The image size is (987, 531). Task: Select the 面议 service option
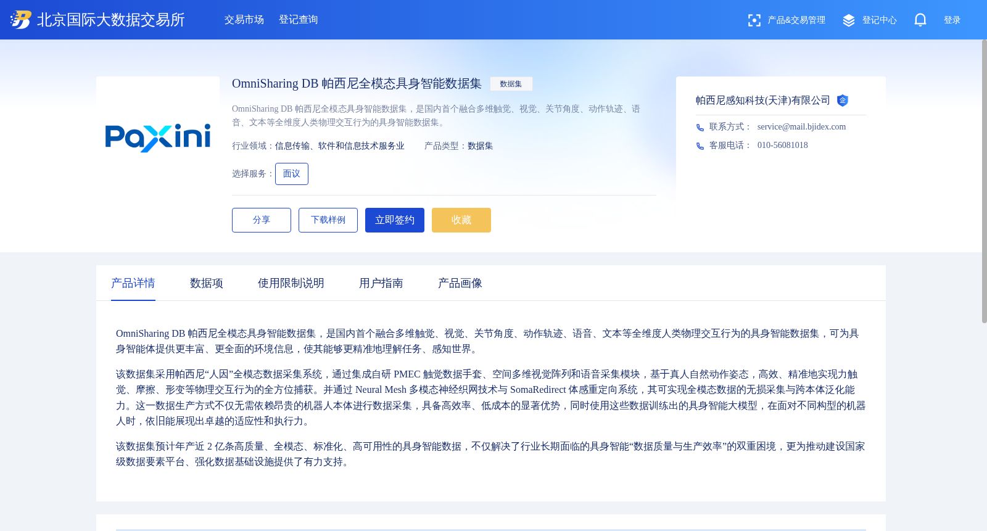[292, 174]
